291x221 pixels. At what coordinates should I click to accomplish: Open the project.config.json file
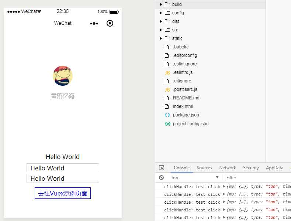tap(191, 124)
